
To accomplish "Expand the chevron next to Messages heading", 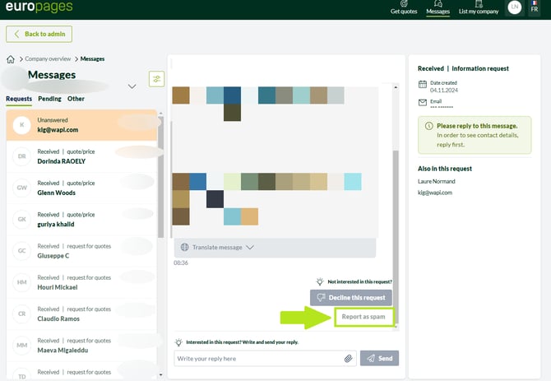I will (132, 86).
